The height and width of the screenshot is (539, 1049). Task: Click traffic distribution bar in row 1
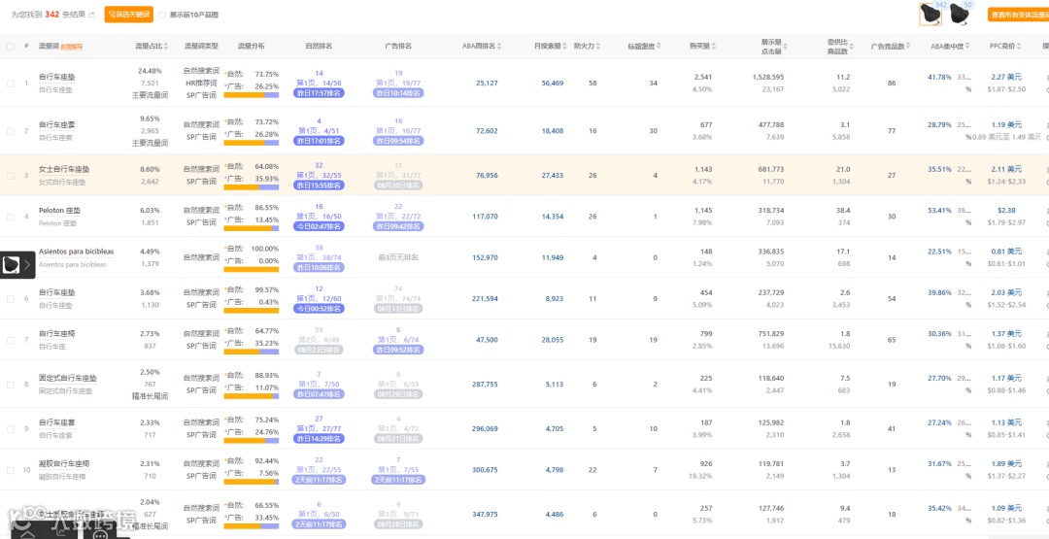coord(252,95)
